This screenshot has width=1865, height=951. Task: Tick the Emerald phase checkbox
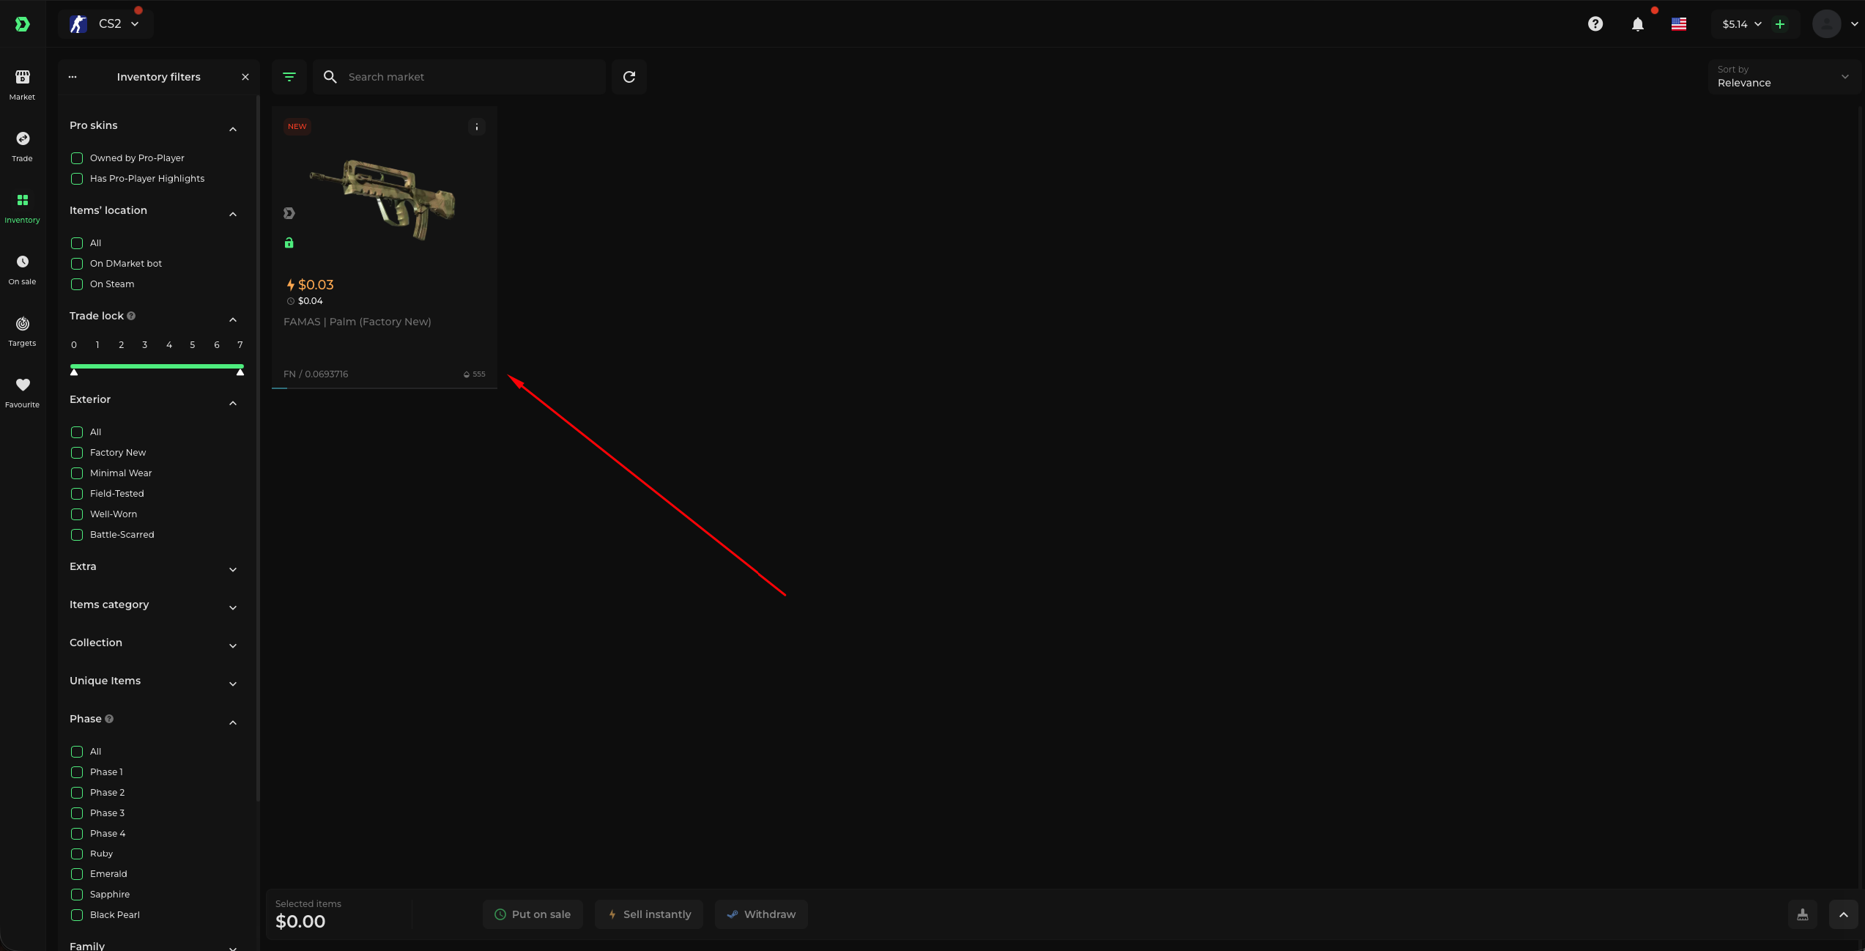tap(77, 874)
